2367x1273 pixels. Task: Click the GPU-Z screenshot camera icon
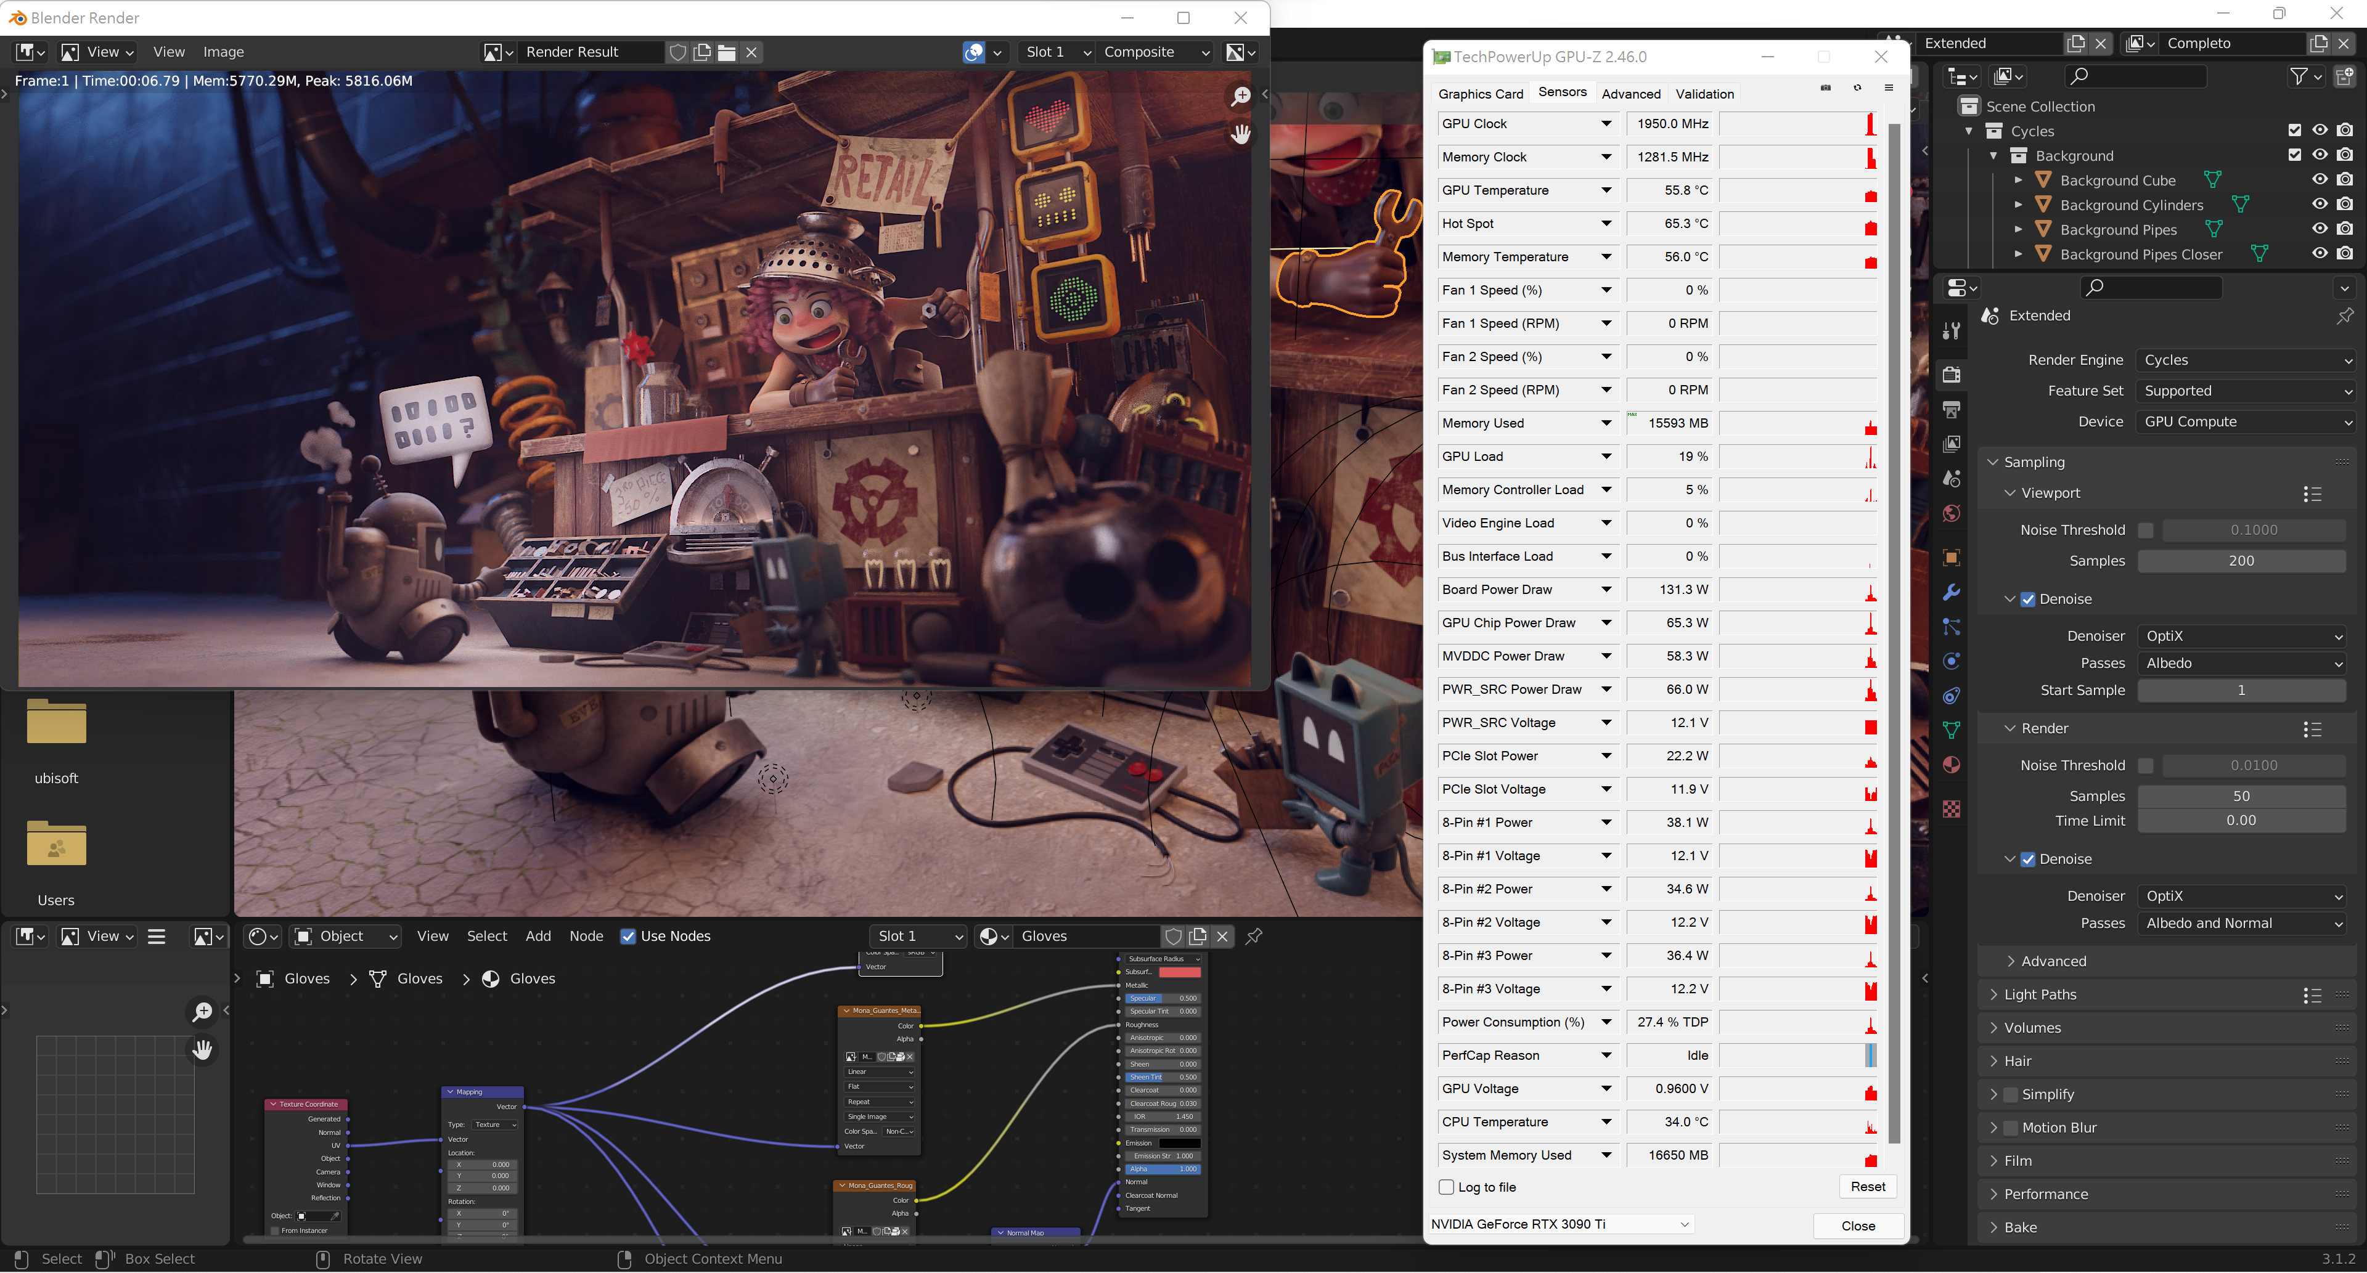click(1826, 88)
